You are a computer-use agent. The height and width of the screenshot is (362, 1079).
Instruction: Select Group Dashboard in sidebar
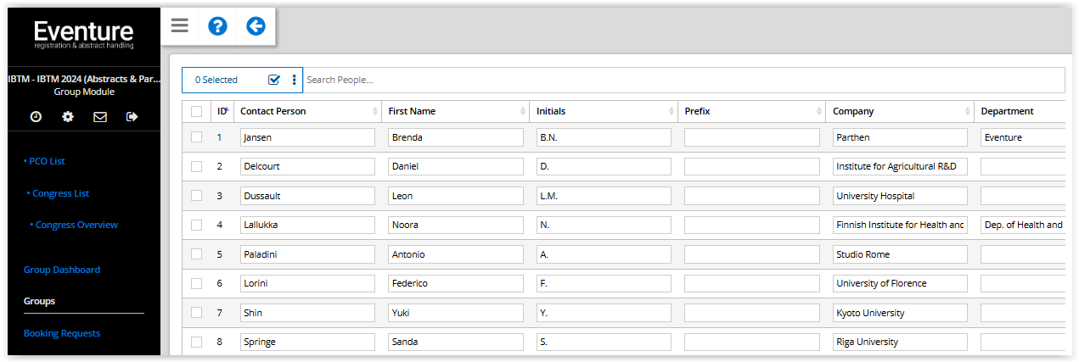click(x=62, y=270)
